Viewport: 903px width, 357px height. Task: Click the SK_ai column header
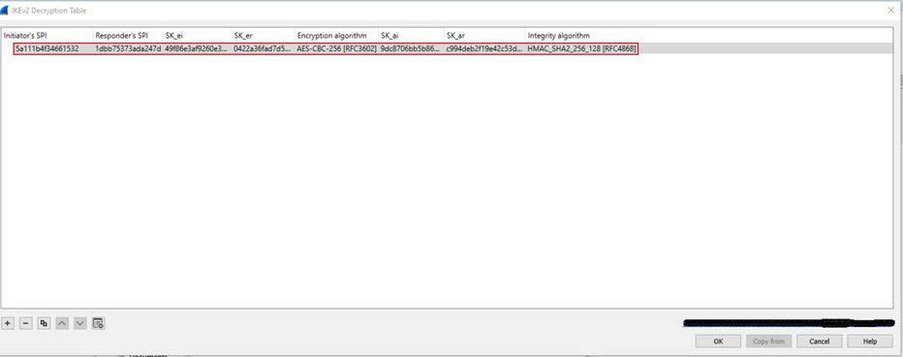pos(411,36)
